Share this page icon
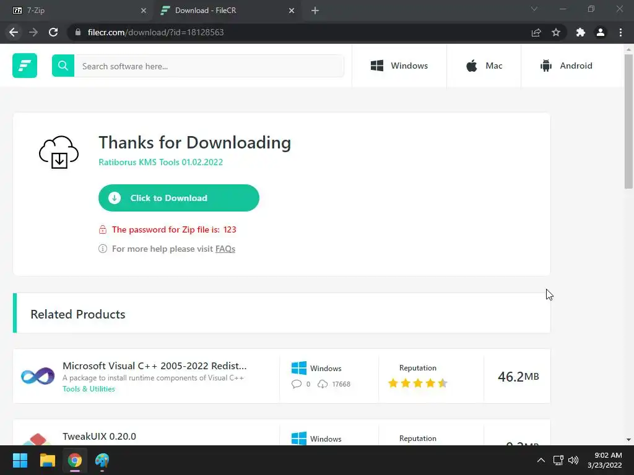The image size is (634, 475). click(536, 32)
